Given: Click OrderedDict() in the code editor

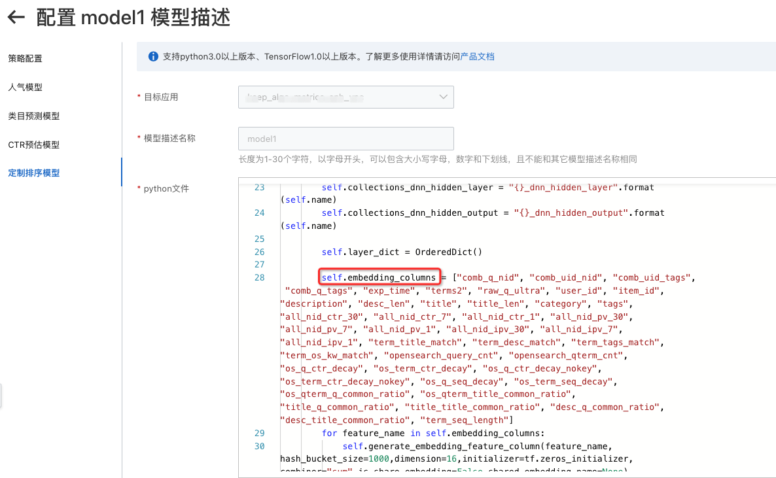Looking at the screenshot, I should tap(448, 252).
